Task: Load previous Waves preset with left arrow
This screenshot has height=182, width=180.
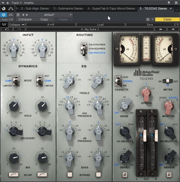Action: pos(161,29)
